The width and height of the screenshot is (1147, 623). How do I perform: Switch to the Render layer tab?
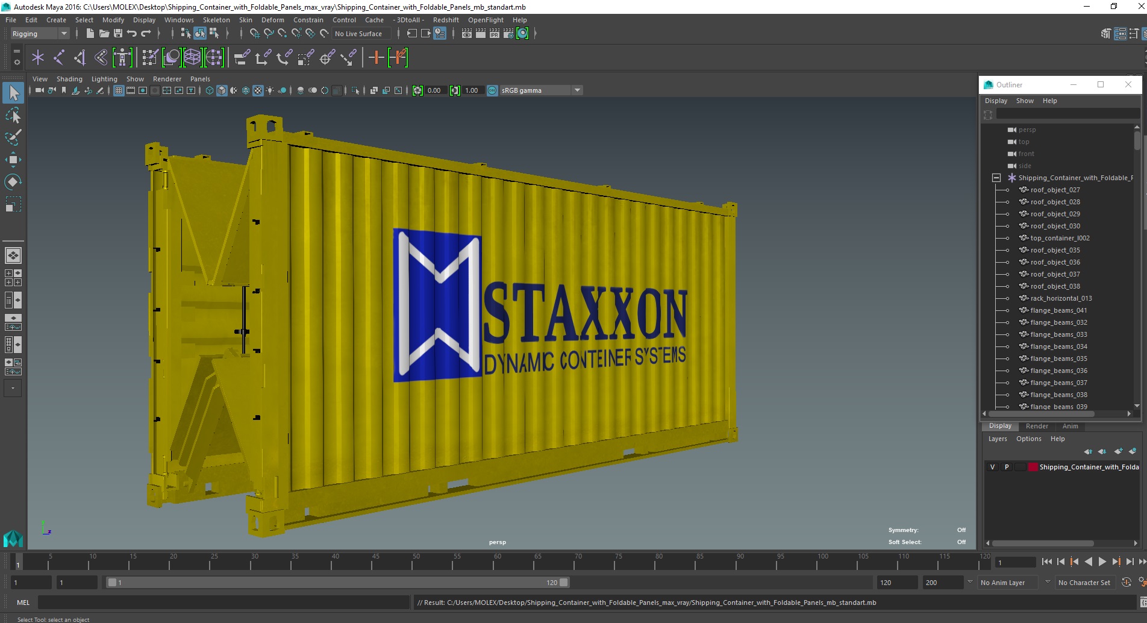click(1037, 426)
